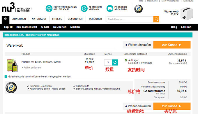Click Sie sparen 9,93 € in totals
Screen dimensions: 198x114
tap(170, 97)
